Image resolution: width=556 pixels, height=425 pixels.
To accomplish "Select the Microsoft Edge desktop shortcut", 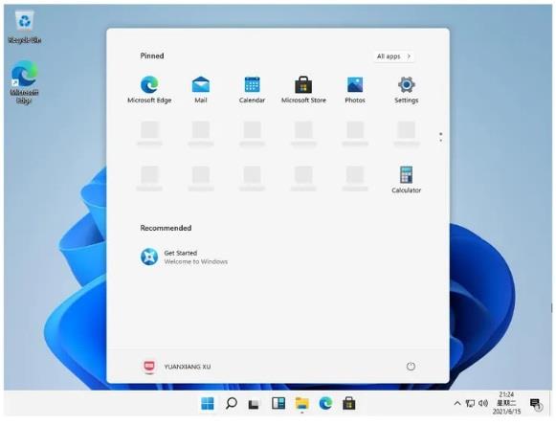I will (x=25, y=82).
